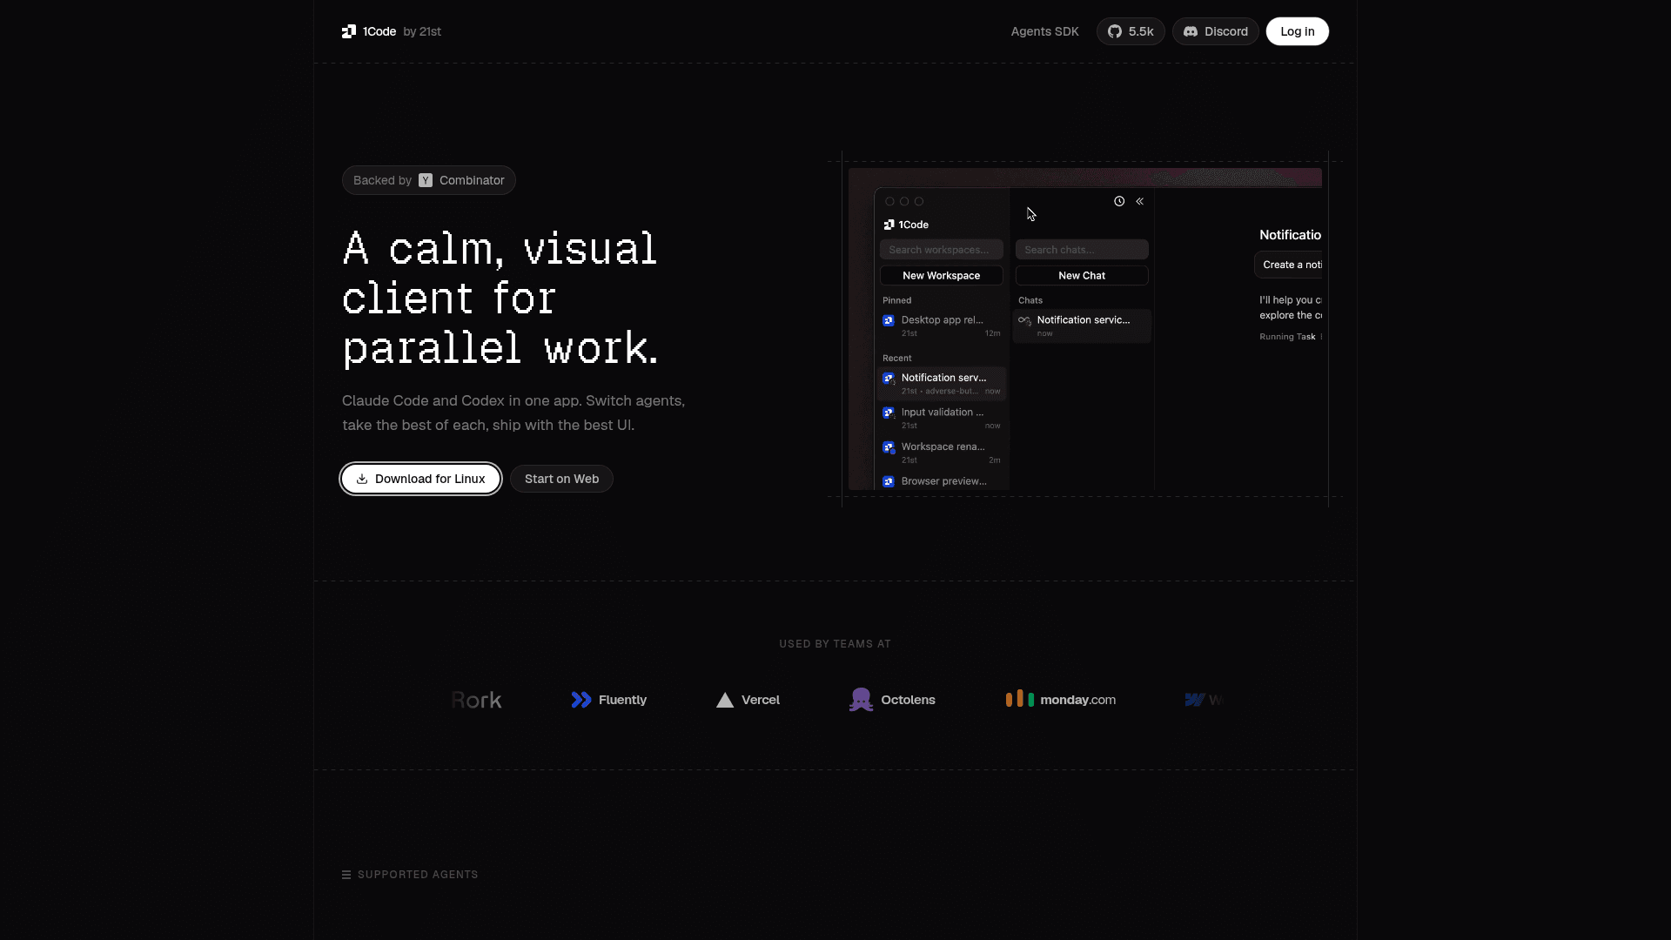The width and height of the screenshot is (1671, 940).
Task: Click New Workspace in the preview
Action: (941, 275)
